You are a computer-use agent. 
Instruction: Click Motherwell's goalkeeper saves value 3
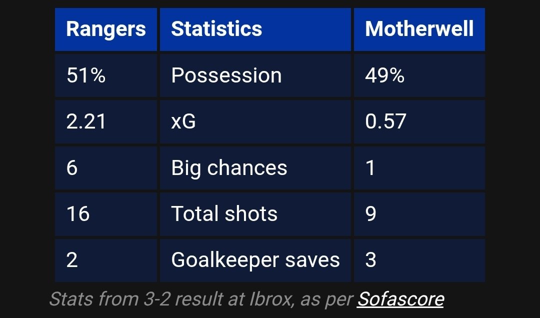click(370, 260)
